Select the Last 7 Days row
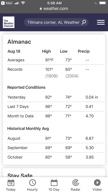 [x=56, y=107]
